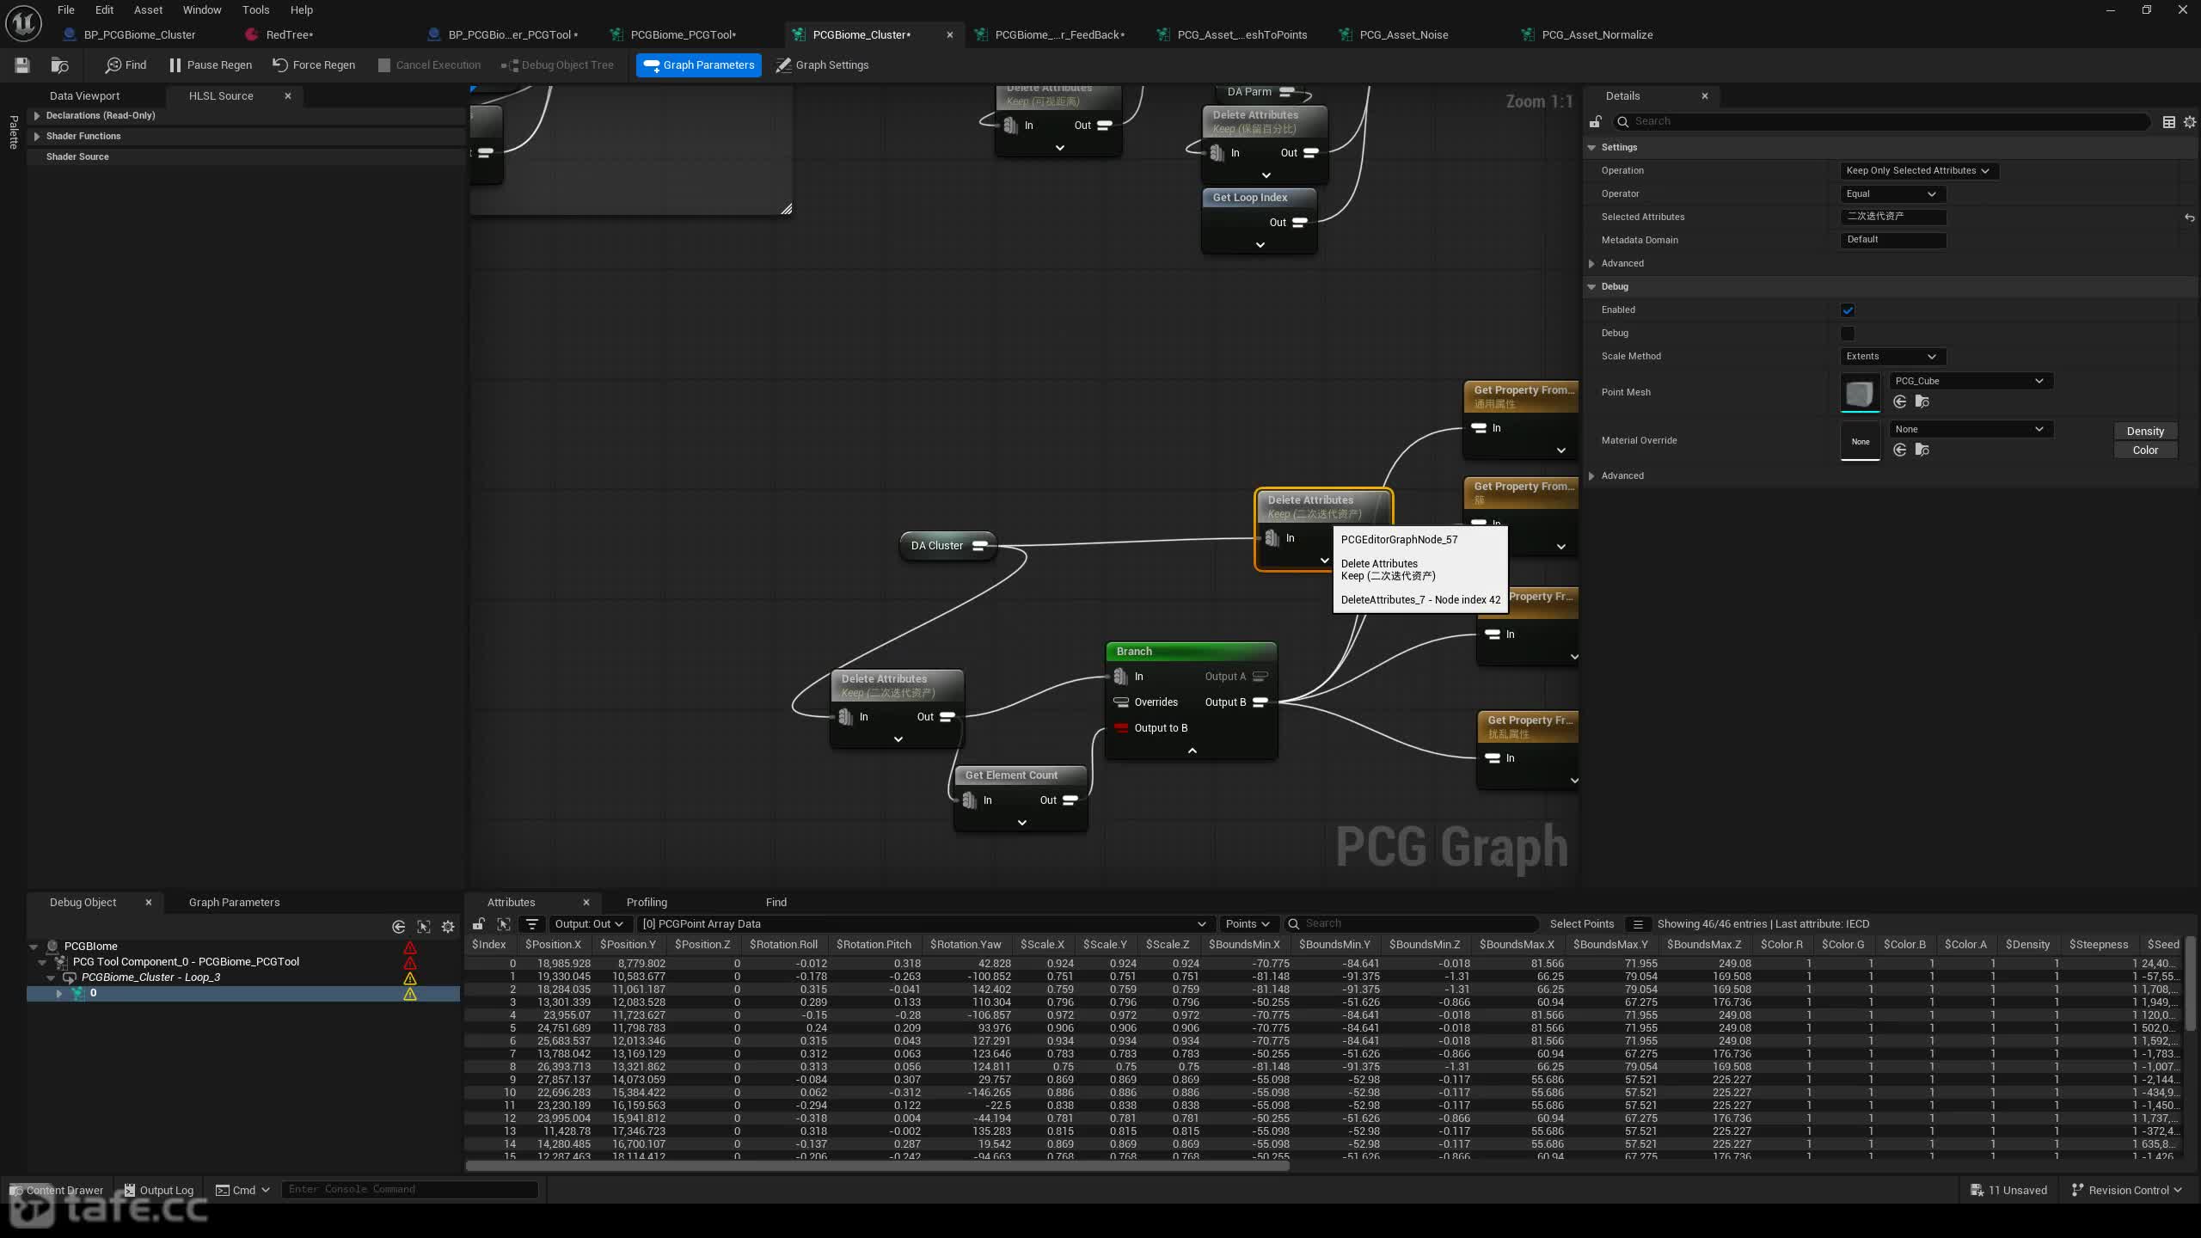2201x1238 pixels.
Task: Open the Tools menu
Action: pos(255,10)
